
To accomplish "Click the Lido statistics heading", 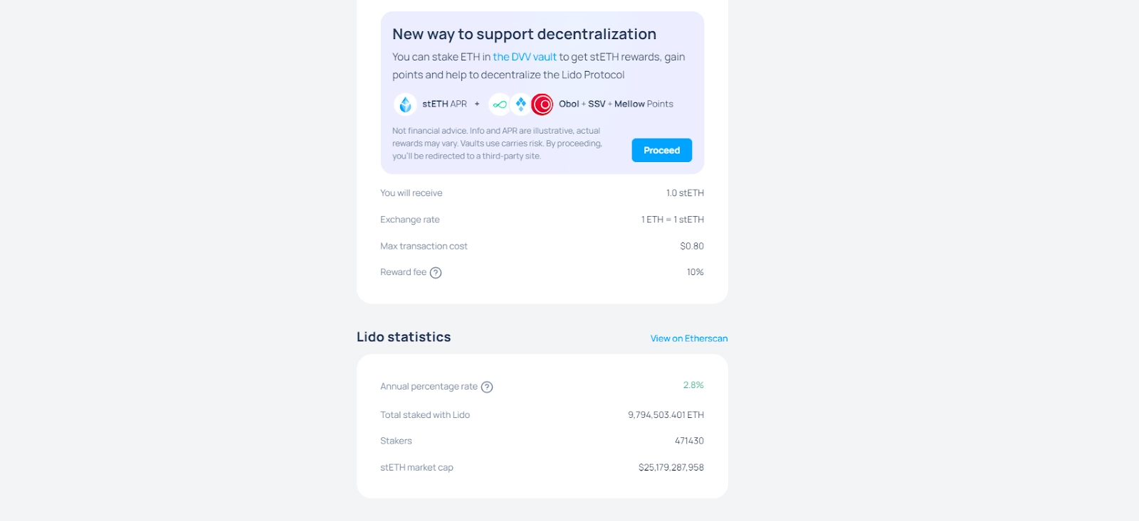I will pyautogui.click(x=404, y=337).
